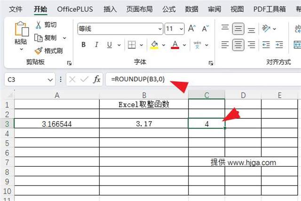Select cell containing 3.166544
This screenshot has height=201, width=301.
coord(57,124)
